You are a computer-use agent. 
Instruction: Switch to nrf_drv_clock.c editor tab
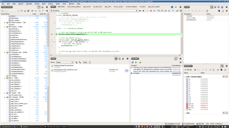(118, 7)
